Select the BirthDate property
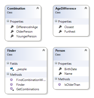The width and height of the screenshot is (94, 98). click(70, 69)
